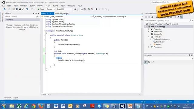Open the Data Sources side tab

2,17
